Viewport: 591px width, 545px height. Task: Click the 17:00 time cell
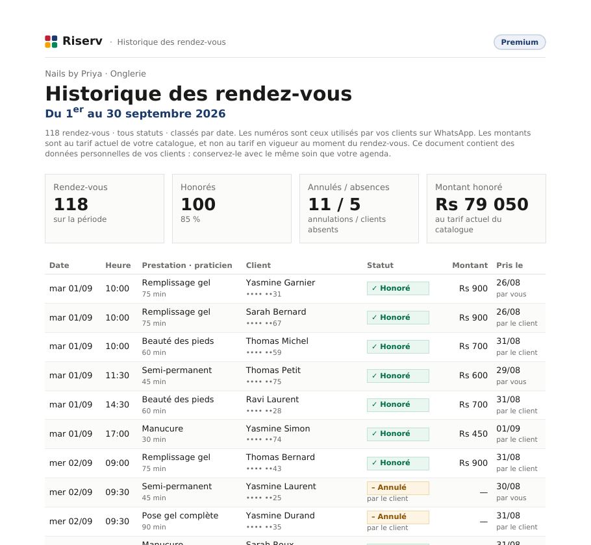[x=117, y=434]
